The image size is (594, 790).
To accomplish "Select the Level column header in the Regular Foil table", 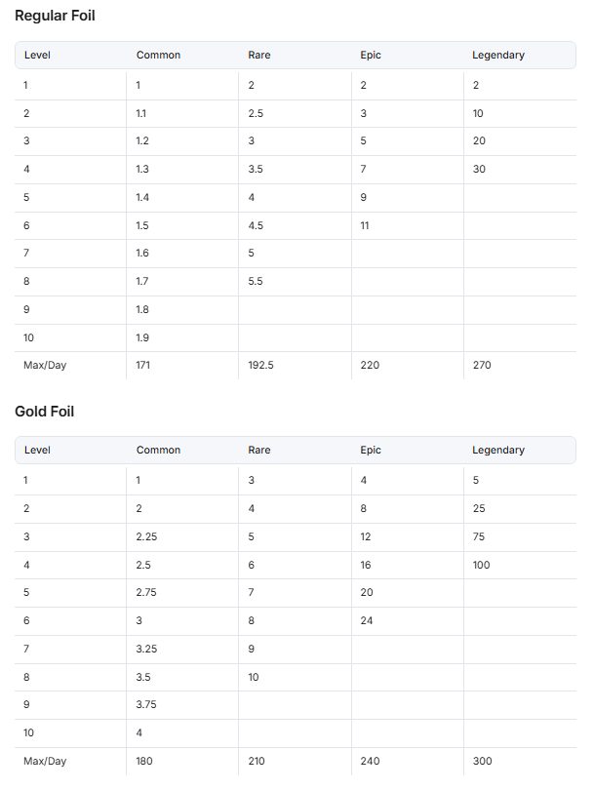I will point(37,55).
